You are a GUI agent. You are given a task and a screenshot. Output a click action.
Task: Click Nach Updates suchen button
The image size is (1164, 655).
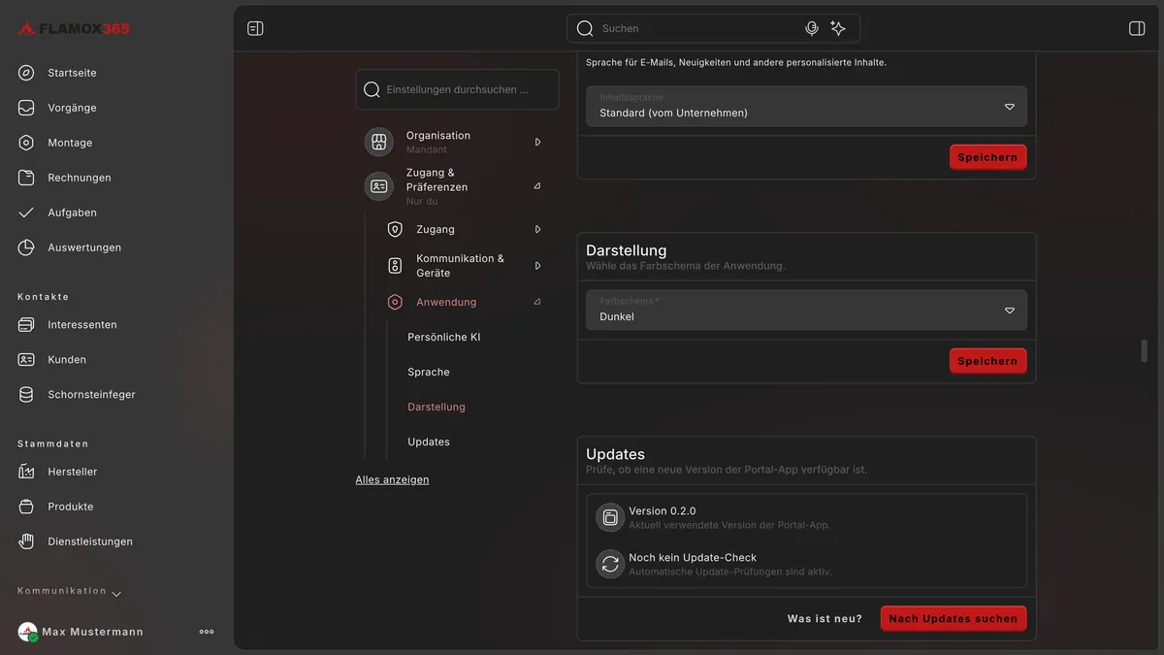coord(954,618)
